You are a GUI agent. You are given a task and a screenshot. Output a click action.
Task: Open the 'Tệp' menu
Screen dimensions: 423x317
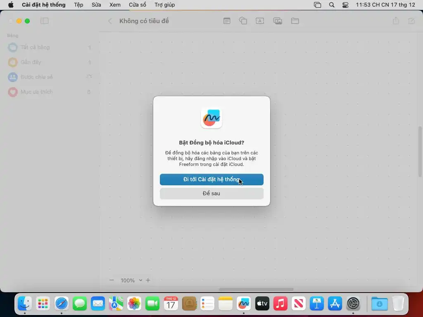click(x=78, y=5)
